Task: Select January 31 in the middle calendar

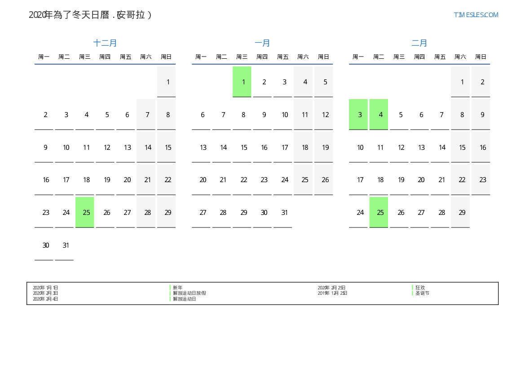Action: [283, 212]
